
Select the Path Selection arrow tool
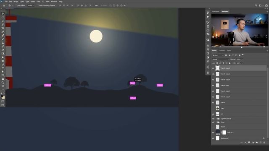coord(3,72)
